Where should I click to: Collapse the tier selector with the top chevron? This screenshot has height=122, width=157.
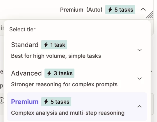pos(143,10)
